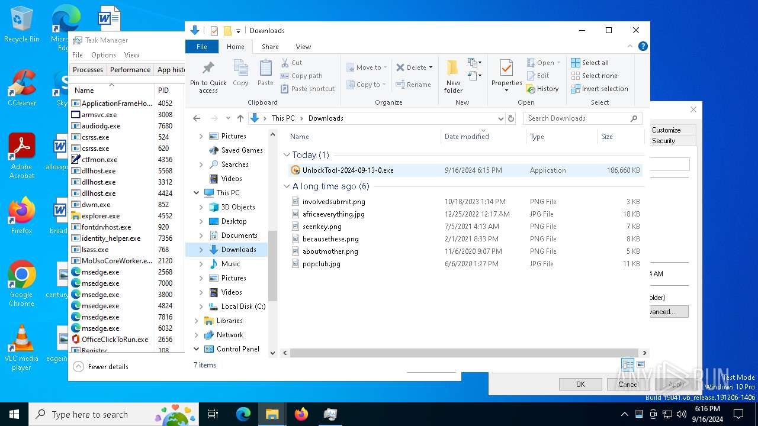Click Paste shortcut in ribbon
This screenshot has width=758, height=426.
[307, 89]
